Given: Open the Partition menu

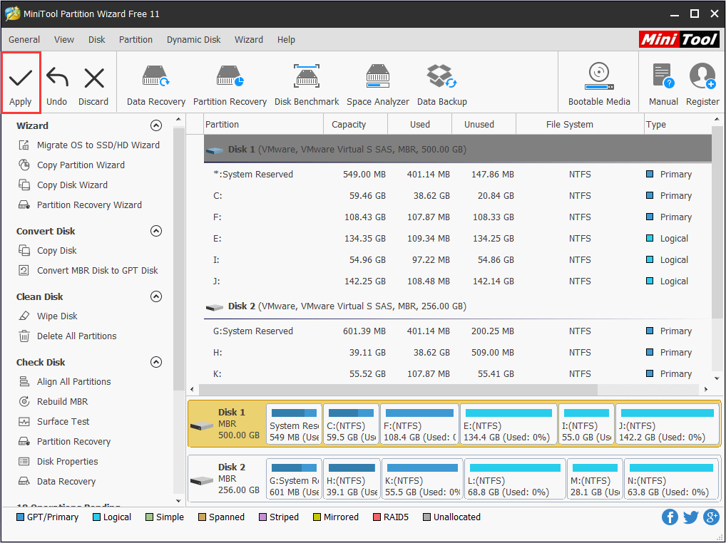Looking at the screenshot, I should 136,40.
